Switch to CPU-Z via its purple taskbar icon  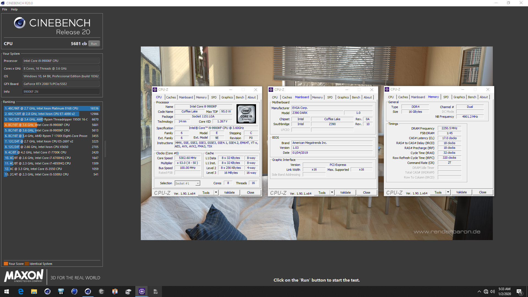(142, 291)
